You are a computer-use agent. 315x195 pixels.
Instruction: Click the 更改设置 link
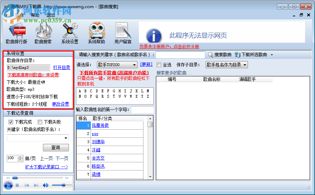(60, 104)
